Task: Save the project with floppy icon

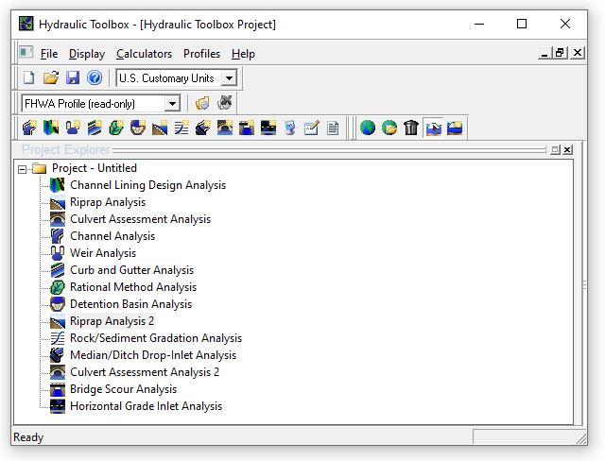Action: pos(73,77)
